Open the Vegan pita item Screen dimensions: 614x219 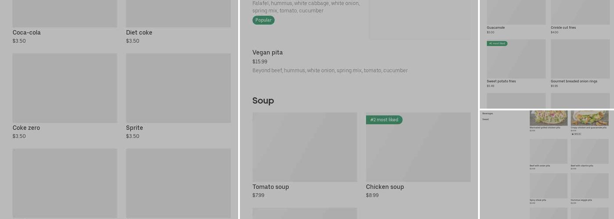[268, 53]
